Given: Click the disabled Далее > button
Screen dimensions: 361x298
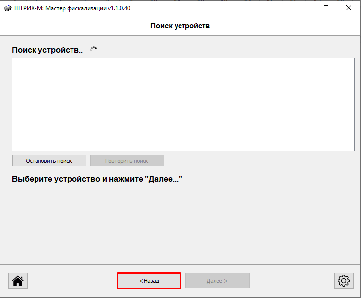Looking at the screenshot, I should pyautogui.click(x=217, y=281).
